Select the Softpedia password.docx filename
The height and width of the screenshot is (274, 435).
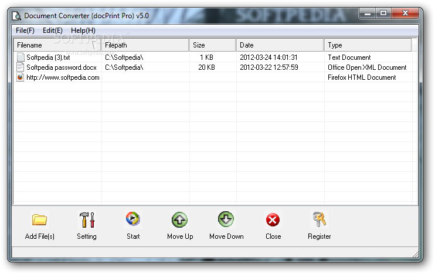(62, 67)
